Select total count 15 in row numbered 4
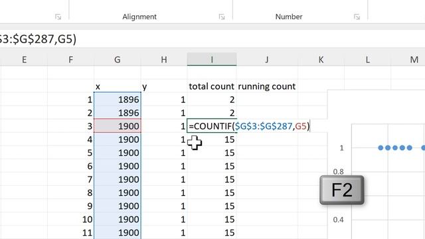The height and width of the screenshot is (239, 425). (212, 139)
